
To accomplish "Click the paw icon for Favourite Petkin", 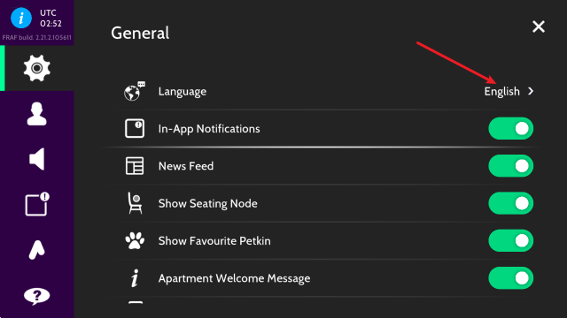I will click(135, 240).
